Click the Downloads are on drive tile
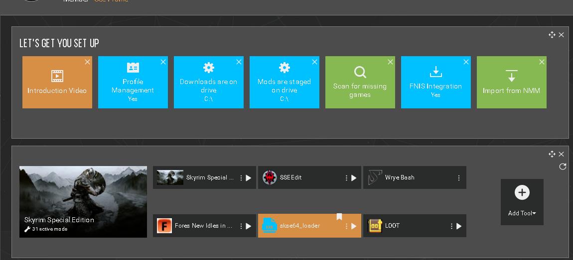The width and height of the screenshot is (573, 260). [209, 82]
